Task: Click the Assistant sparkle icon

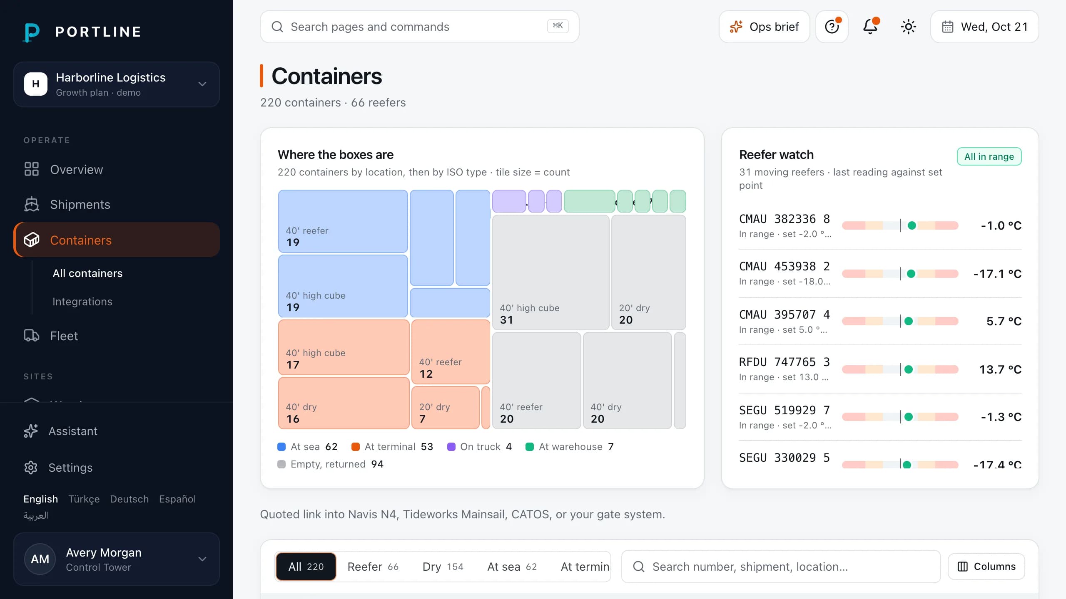Action: point(31,431)
